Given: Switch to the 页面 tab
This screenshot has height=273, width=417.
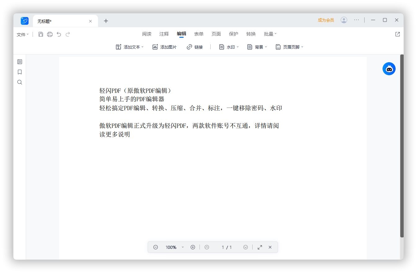Looking at the screenshot, I should (216, 34).
